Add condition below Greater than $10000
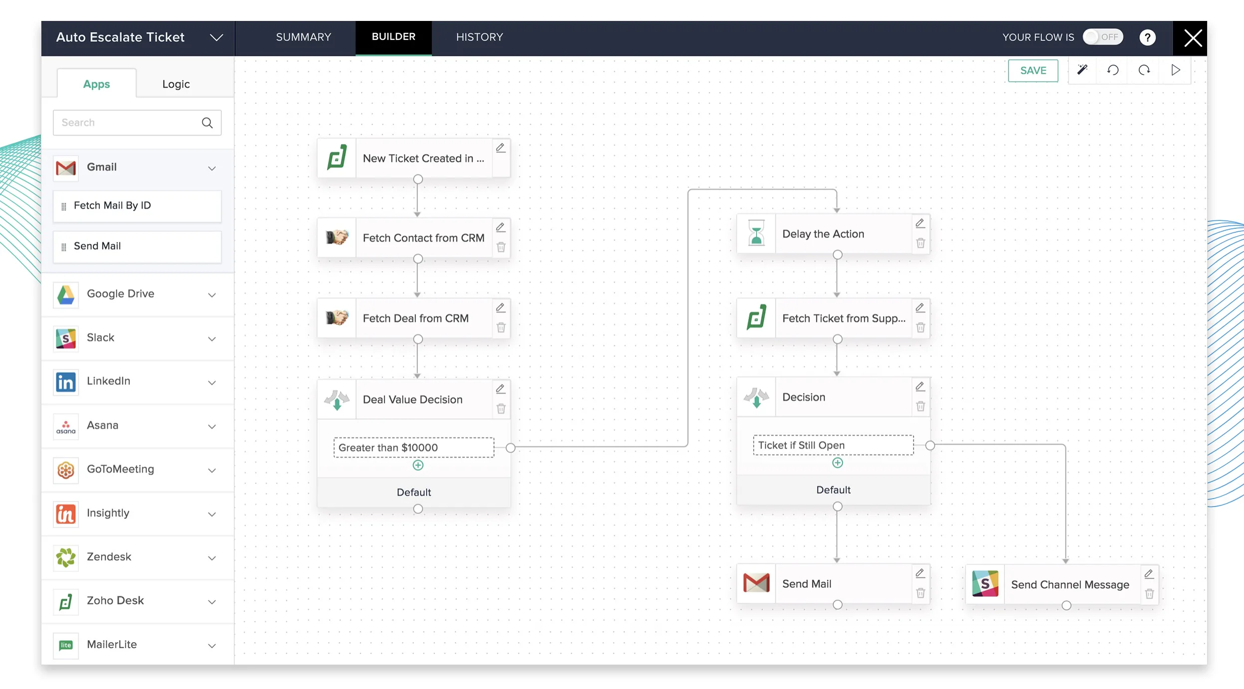This screenshot has height=689, width=1244. [418, 465]
